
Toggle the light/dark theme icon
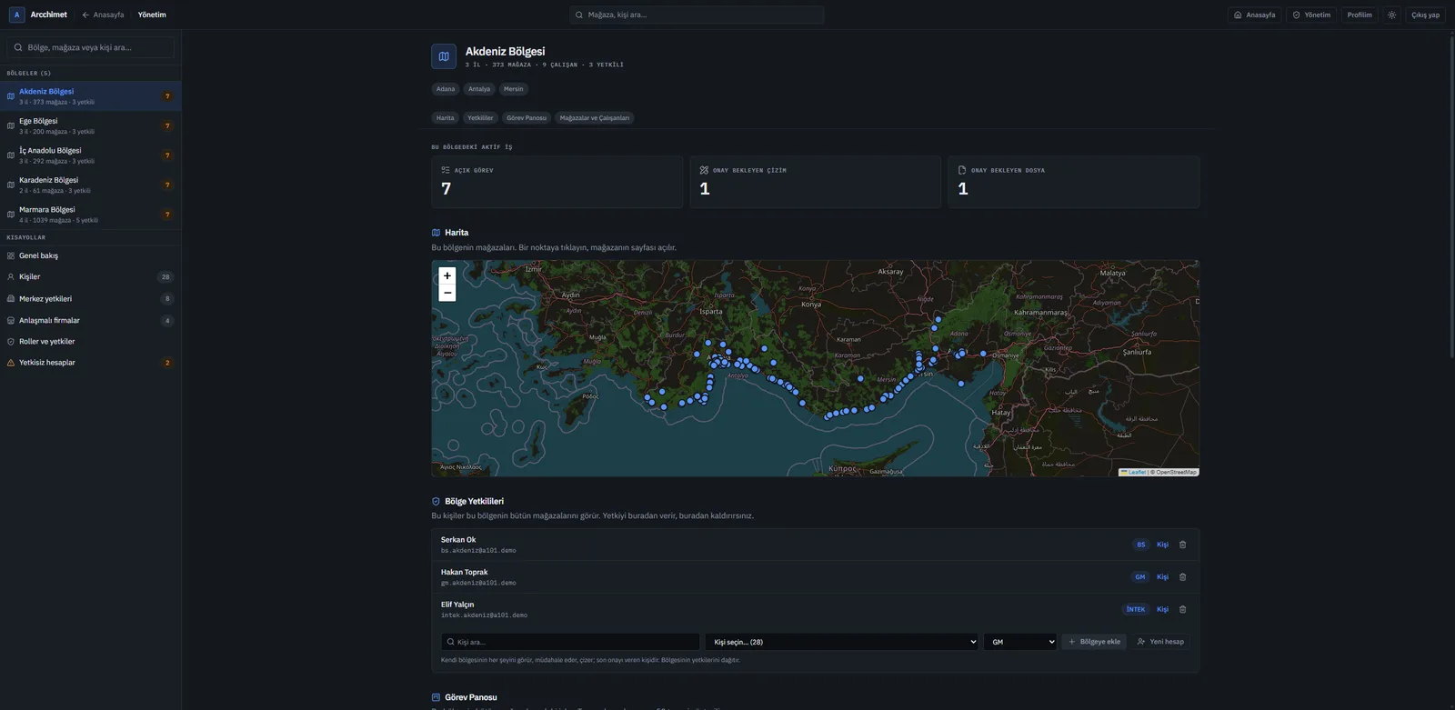click(1391, 15)
